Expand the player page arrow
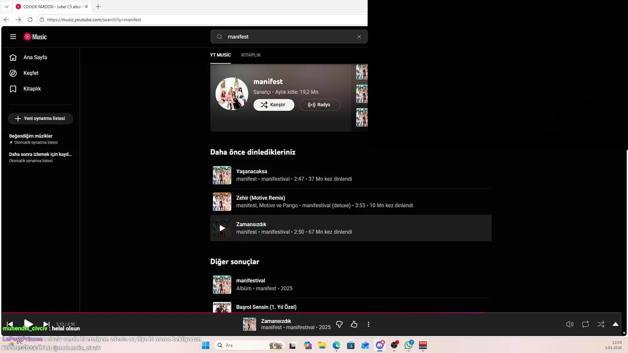This screenshot has width=628, height=353. pyautogui.click(x=615, y=324)
